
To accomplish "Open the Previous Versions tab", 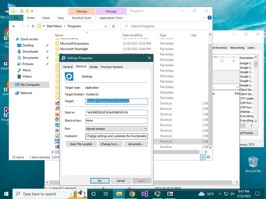I will pyautogui.click(x=112, y=67).
